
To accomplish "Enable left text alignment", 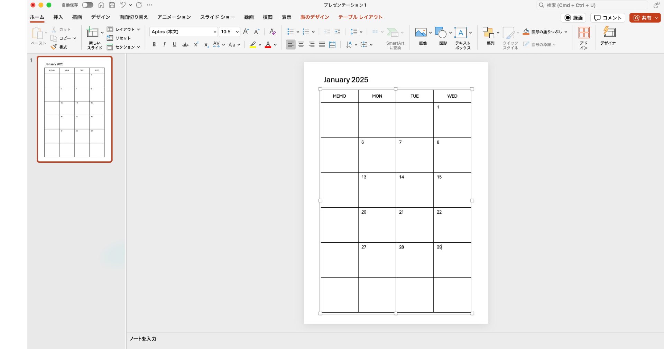I will pos(290,44).
